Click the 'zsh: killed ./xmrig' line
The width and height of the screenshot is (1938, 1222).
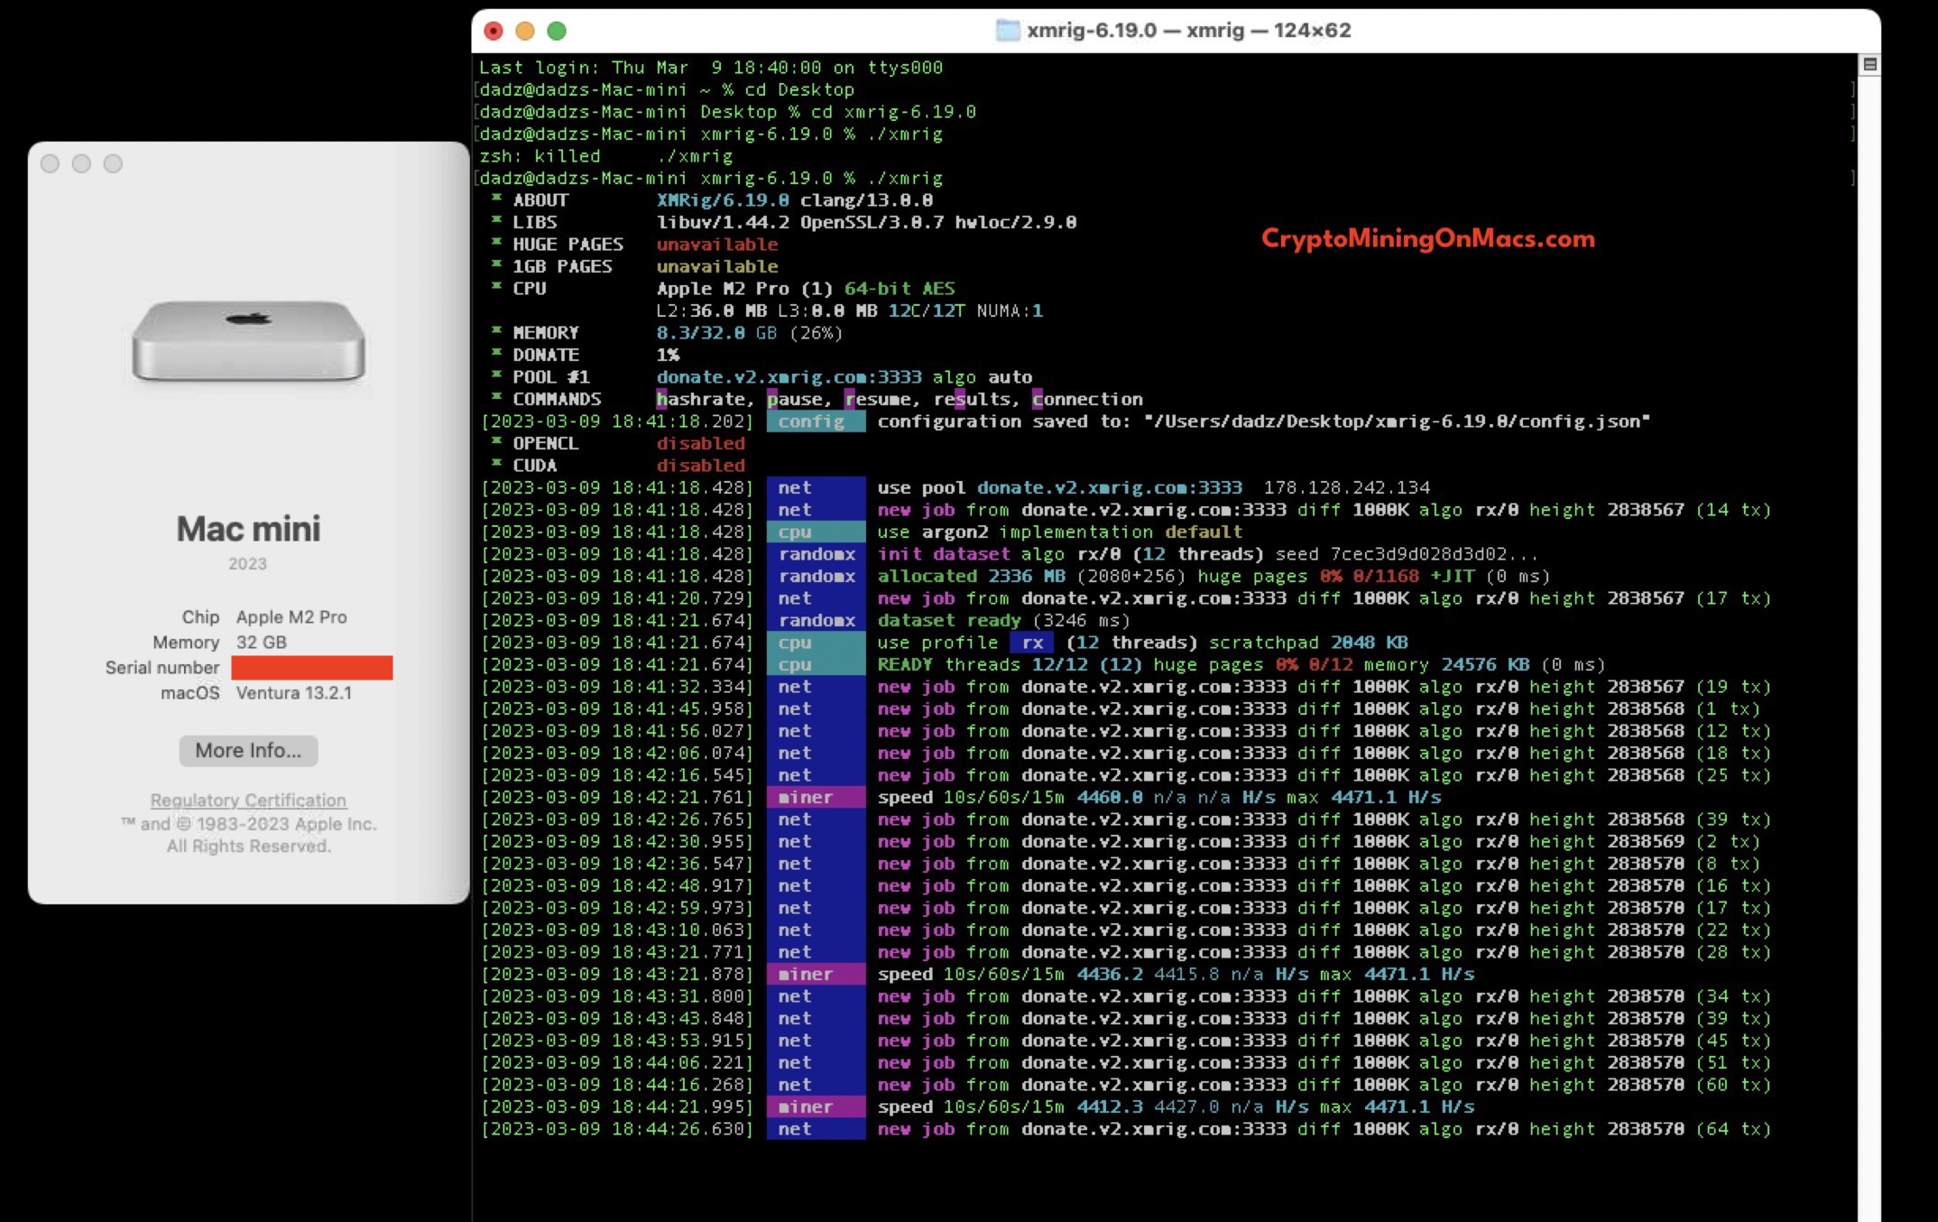(x=605, y=156)
